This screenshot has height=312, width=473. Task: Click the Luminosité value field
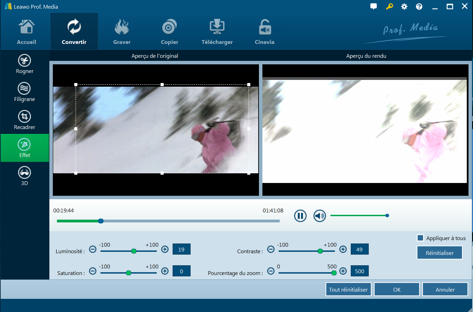[181, 249]
